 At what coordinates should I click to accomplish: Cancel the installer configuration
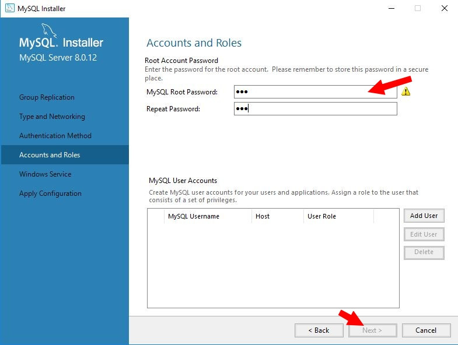coord(426,330)
